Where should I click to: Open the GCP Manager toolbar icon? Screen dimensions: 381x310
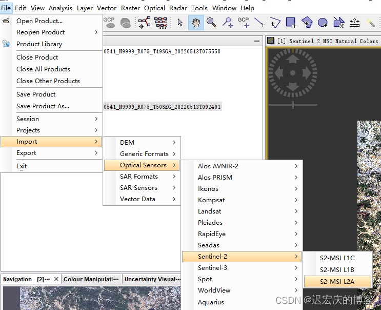109,23
